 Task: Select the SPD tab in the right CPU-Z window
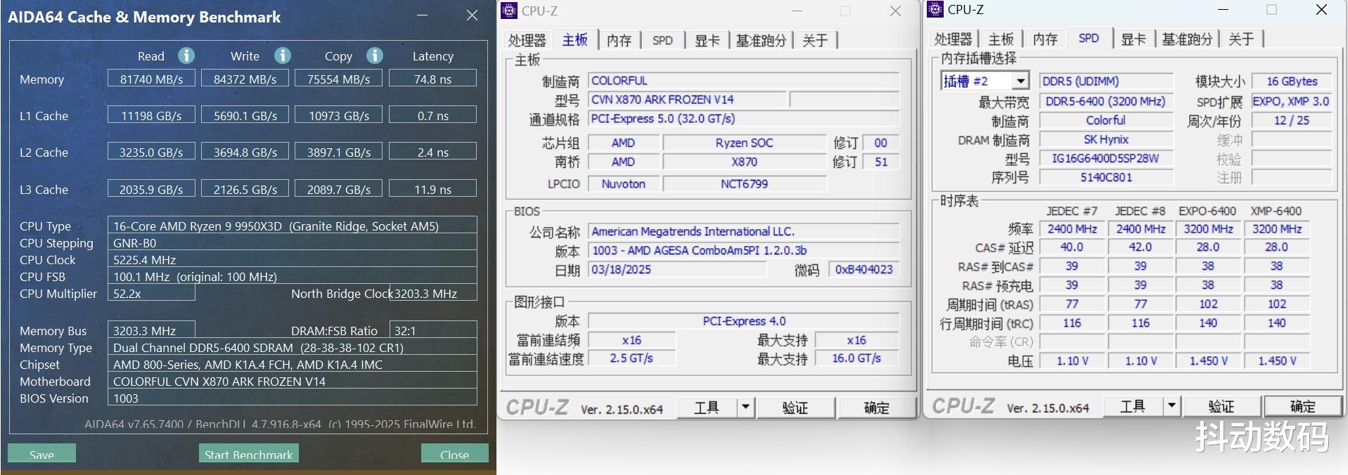click(1089, 38)
